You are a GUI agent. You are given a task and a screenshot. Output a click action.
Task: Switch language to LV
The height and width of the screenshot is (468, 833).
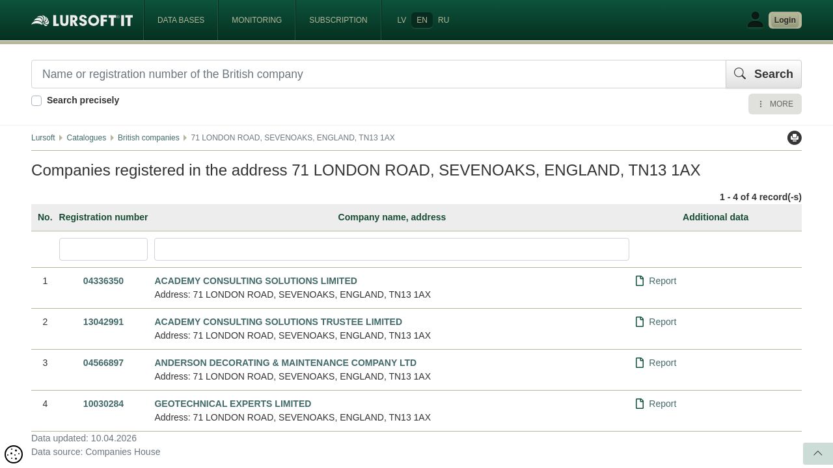tap(402, 20)
